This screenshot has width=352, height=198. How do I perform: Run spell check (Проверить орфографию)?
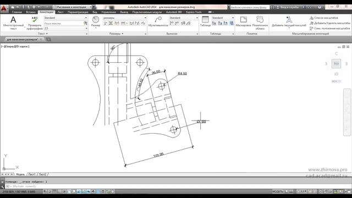pyautogui.click(x=35, y=23)
